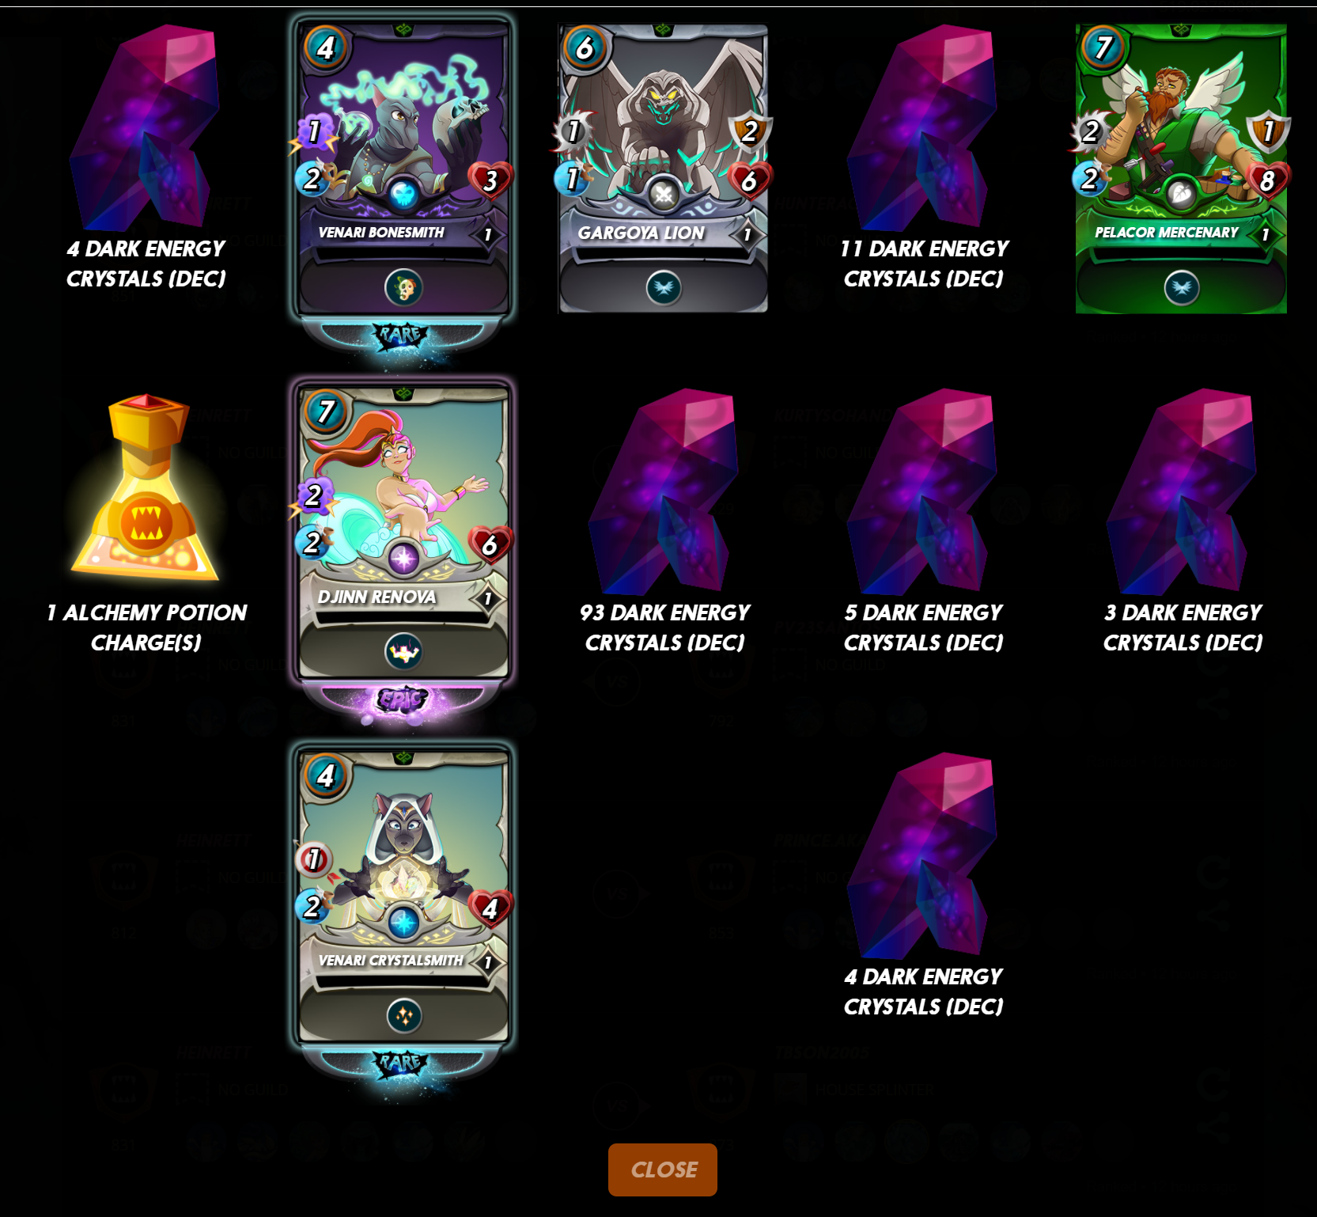Click the Pelacor Mercenary flying ability icon

(1182, 288)
